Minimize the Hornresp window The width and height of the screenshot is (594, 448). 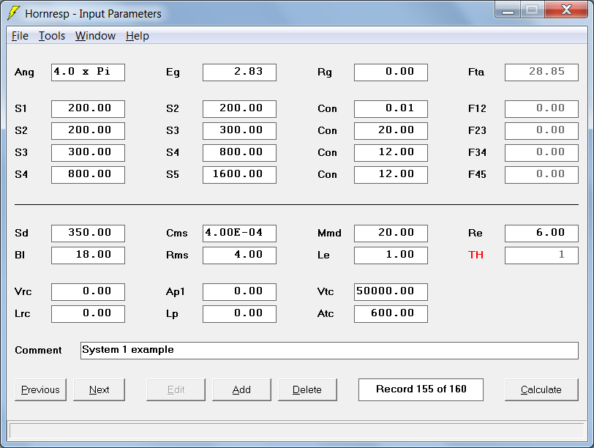point(508,10)
